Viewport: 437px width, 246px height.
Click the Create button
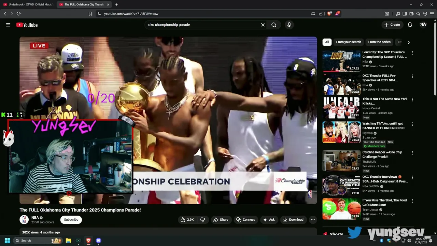tap(392, 25)
